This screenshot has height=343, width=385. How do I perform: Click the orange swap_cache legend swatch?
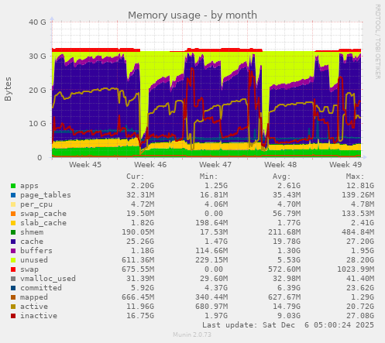click(13, 214)
